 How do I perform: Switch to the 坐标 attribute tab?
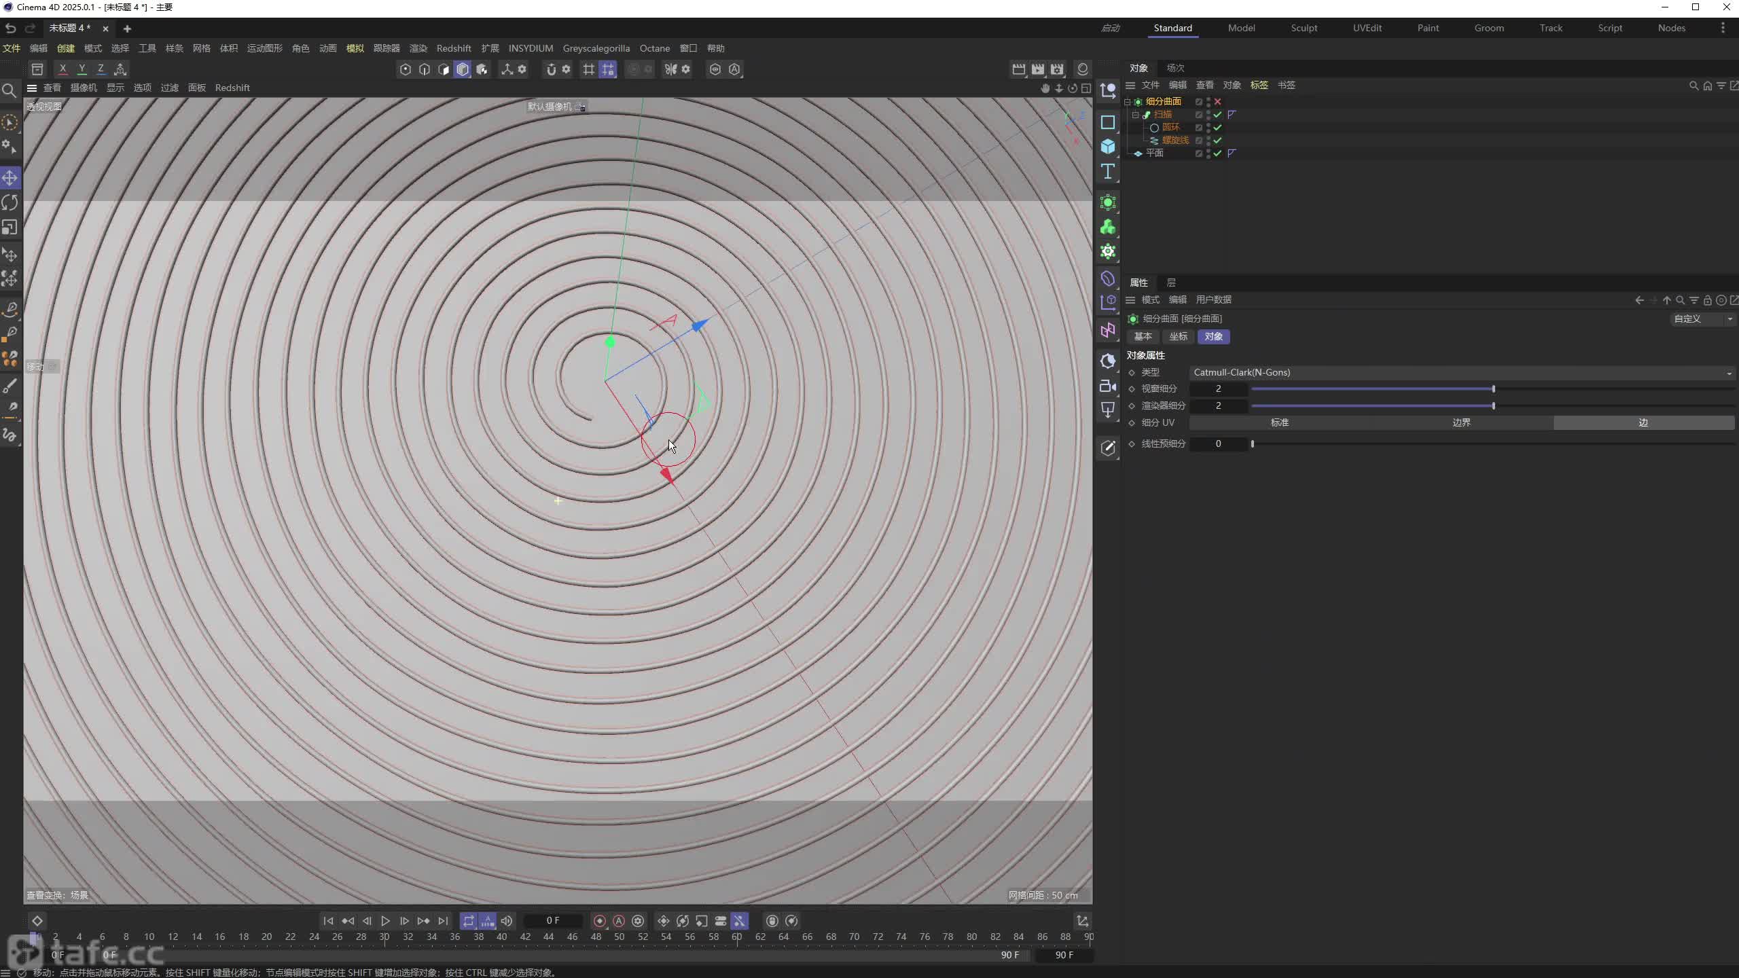pyautogui.click(x=1178, y=337)
